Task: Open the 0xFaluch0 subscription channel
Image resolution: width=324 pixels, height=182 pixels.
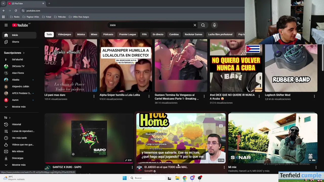Action: 19,59
